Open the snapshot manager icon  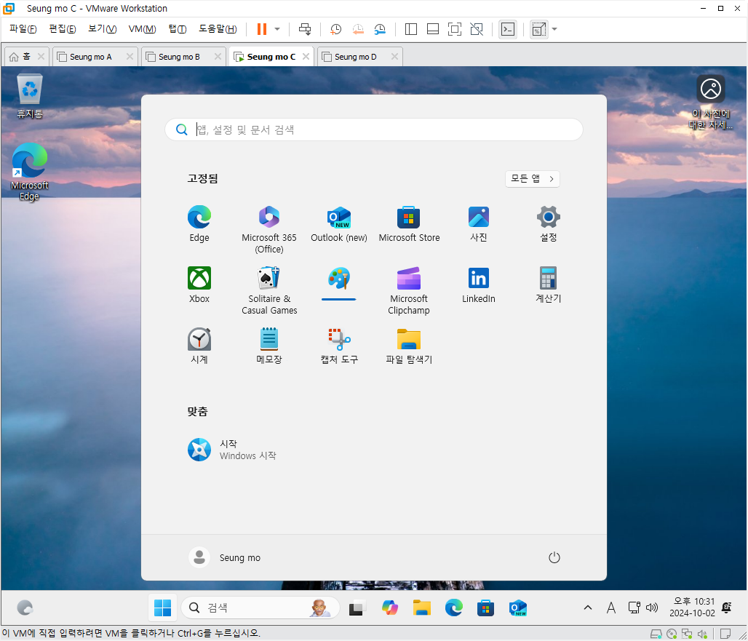[380, 29]
